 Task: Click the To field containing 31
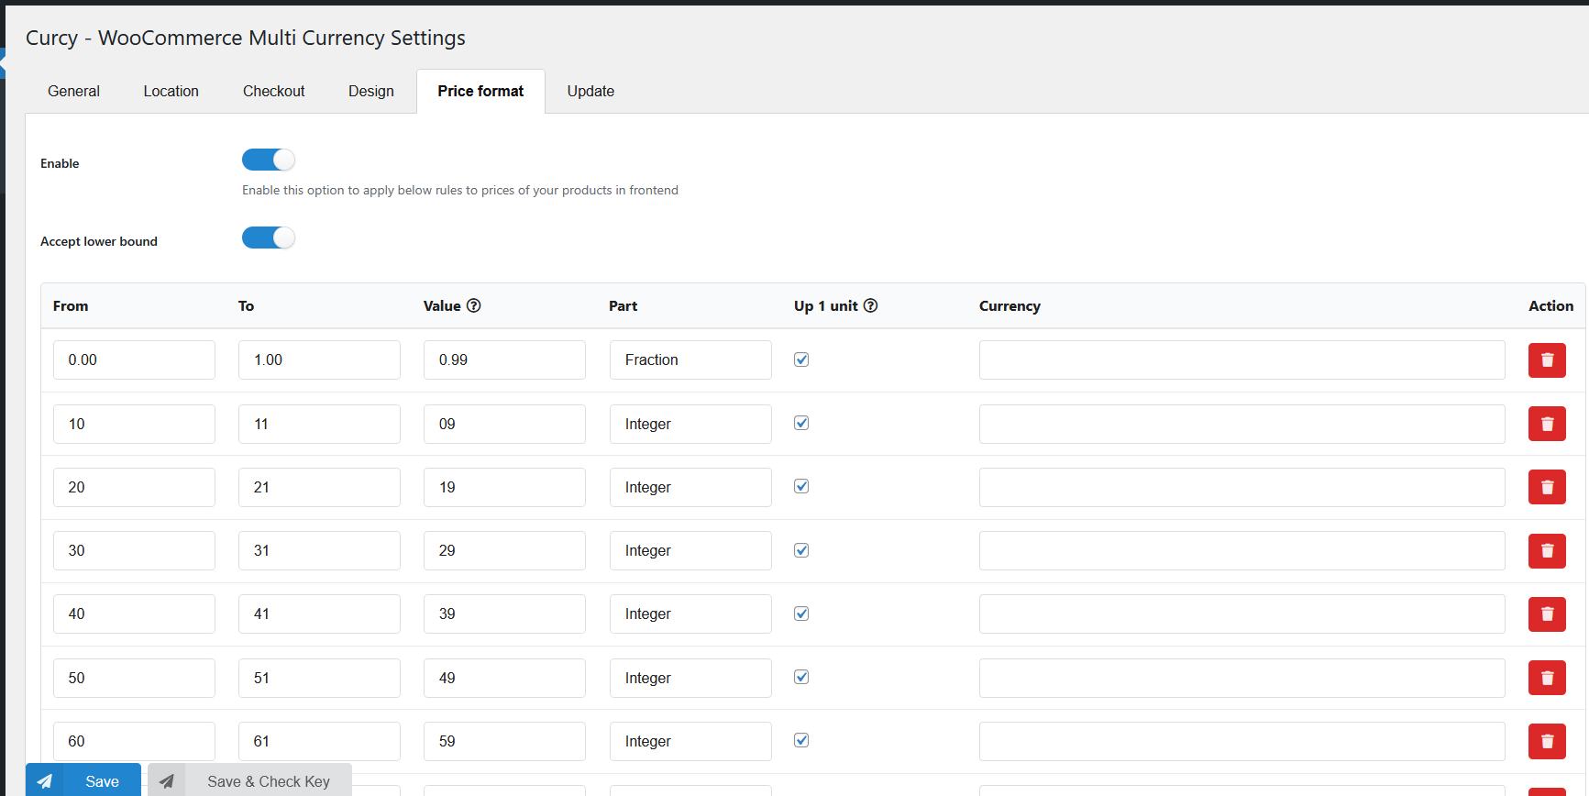319,551
